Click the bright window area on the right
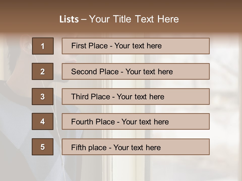The height and width of the screenshot is (181, 242). tap(224, 101)
